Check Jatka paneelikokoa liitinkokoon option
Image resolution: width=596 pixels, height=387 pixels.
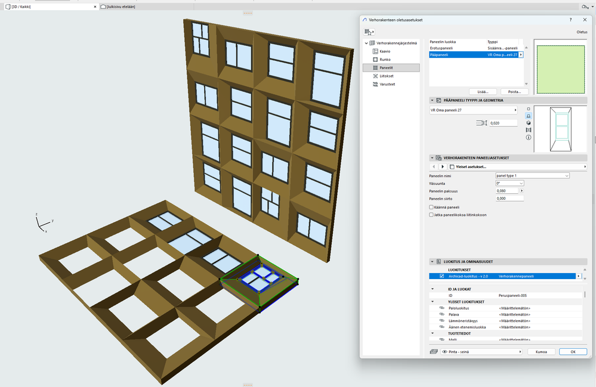tap(431, 214)
